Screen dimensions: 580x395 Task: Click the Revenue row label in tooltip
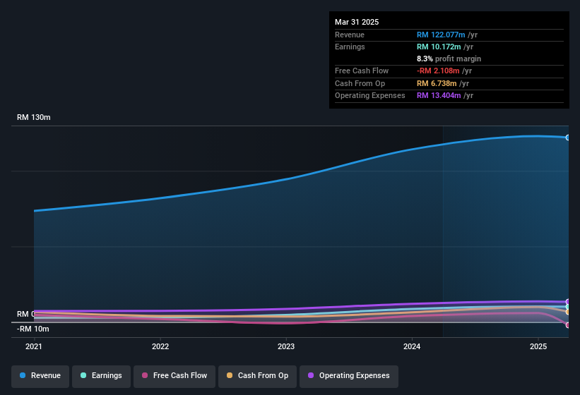(350, 35)
